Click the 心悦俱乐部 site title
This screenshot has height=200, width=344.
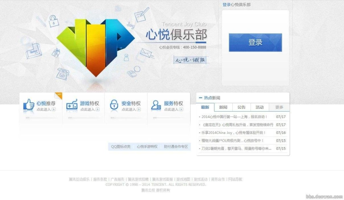176,35
